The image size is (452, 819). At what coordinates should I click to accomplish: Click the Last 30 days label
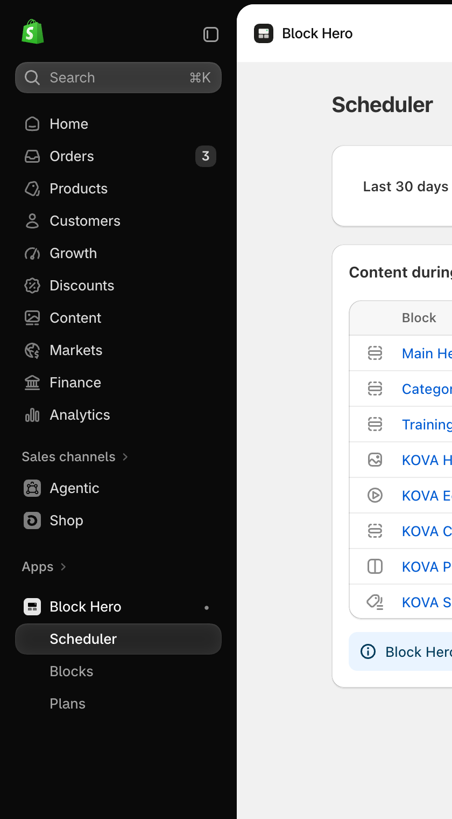[x=406, y=186]
